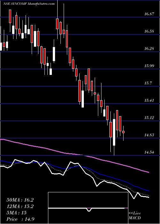
Task: Click the 15.41 price axis label
Action: (x=149, y=100)
